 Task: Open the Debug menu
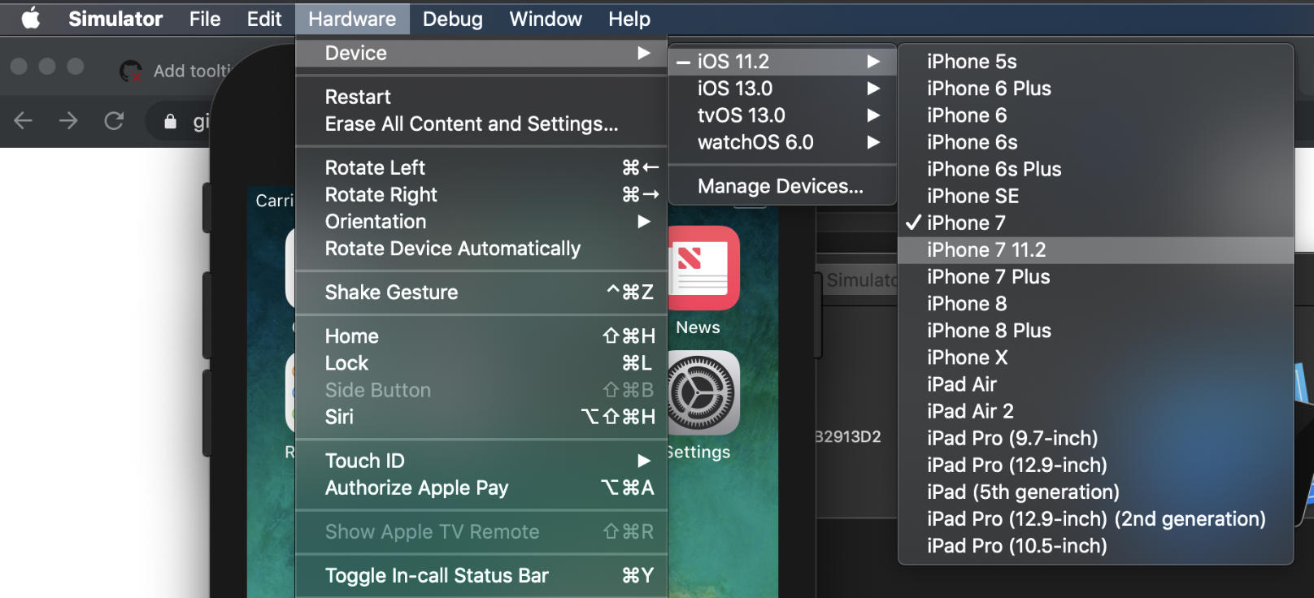[452, 19]
